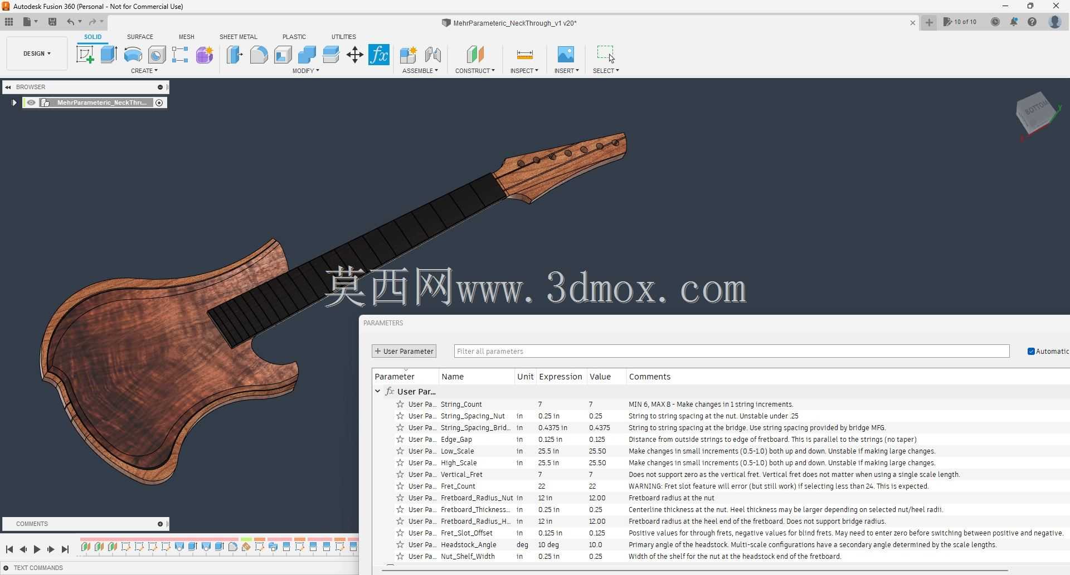Viewport: 1070px width, 575px height.
Task: Open notifications bell icon
Action: (1014, 22)
